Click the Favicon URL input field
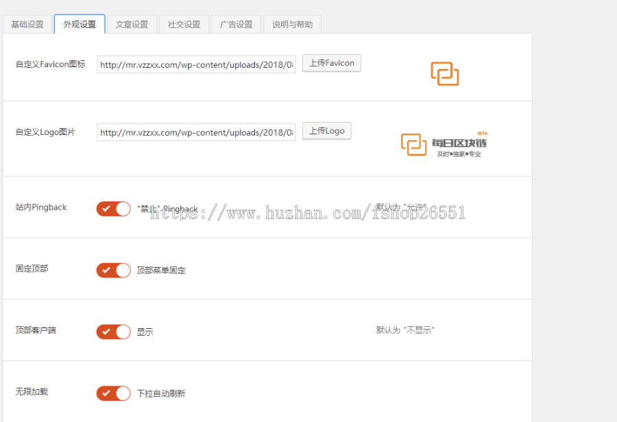Screen dimensions: 617x422 tap(195, 64)
